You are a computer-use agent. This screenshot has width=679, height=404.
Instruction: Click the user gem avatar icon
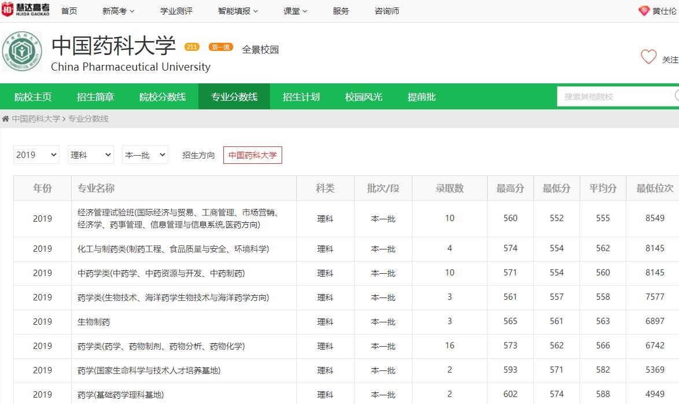coord(644,11)
